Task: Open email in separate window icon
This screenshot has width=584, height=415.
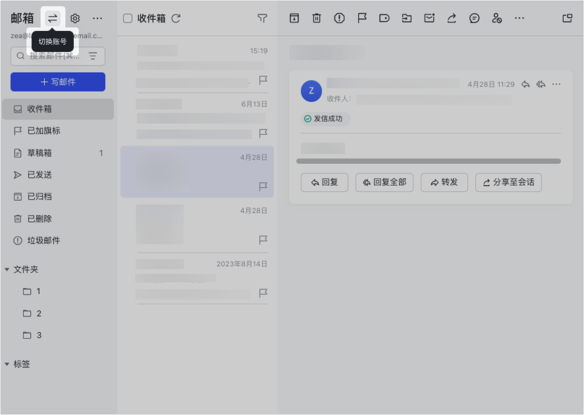Action: tap(567, 18)
